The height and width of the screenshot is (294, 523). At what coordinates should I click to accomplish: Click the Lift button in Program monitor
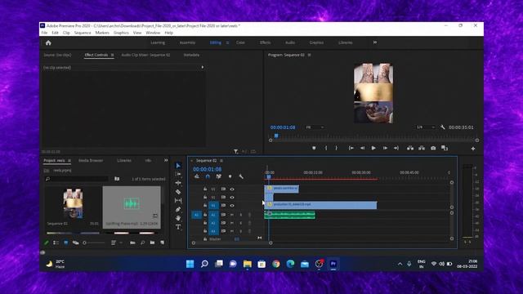click(410, 148)
